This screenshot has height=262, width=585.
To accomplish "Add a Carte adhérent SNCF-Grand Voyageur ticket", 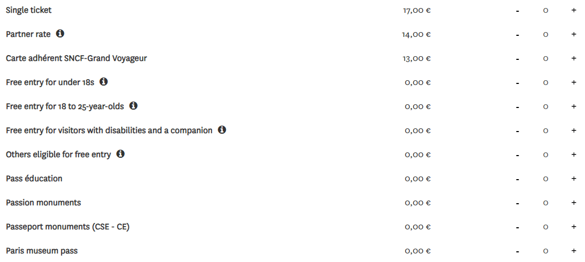I will 574,58.
